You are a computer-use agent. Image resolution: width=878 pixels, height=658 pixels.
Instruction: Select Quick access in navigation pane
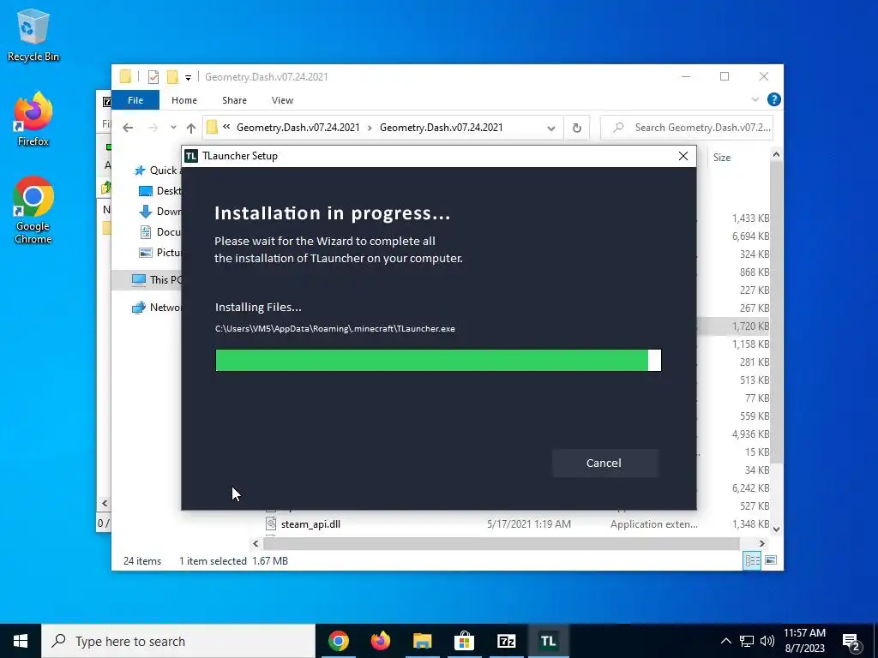pos(158,170)
